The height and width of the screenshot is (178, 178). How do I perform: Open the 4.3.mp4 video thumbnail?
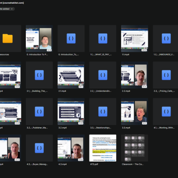pos(71,148)
